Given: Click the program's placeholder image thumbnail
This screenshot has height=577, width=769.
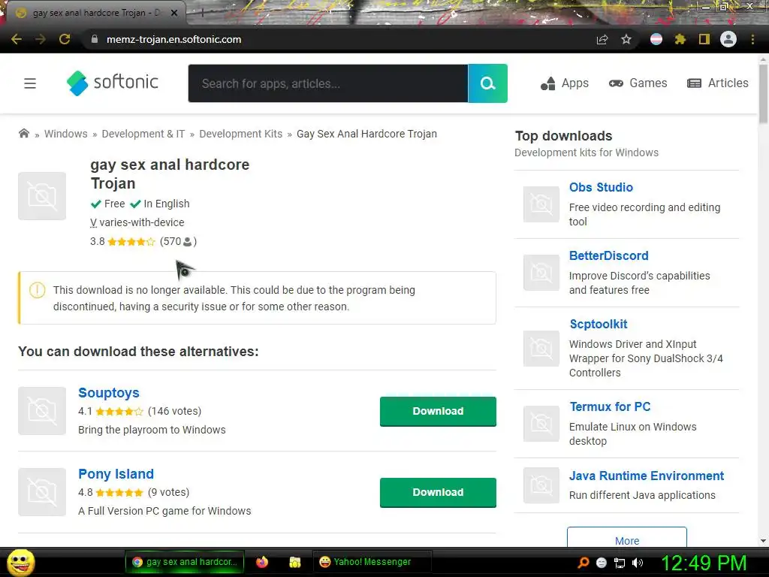Looking at the screenshot, I should pos(42,196).
